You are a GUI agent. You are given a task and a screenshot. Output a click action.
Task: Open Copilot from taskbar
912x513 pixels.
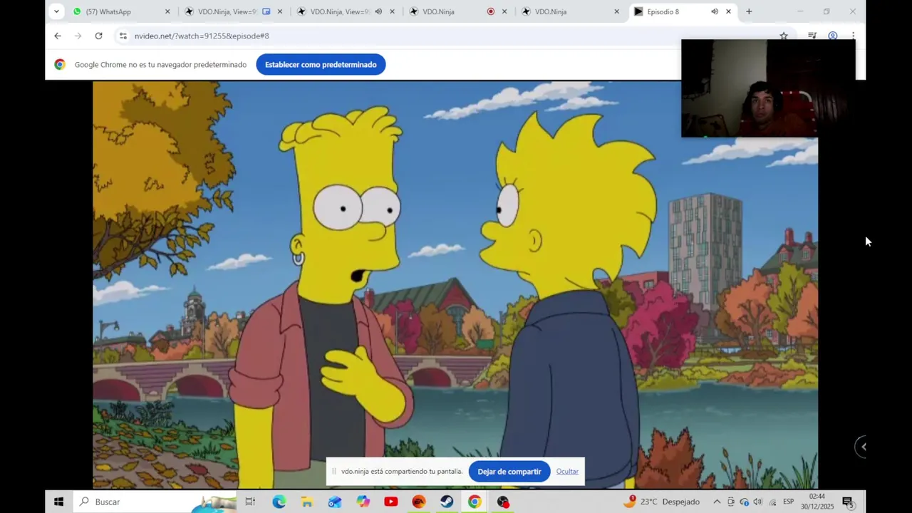click(x=363, y=502)
